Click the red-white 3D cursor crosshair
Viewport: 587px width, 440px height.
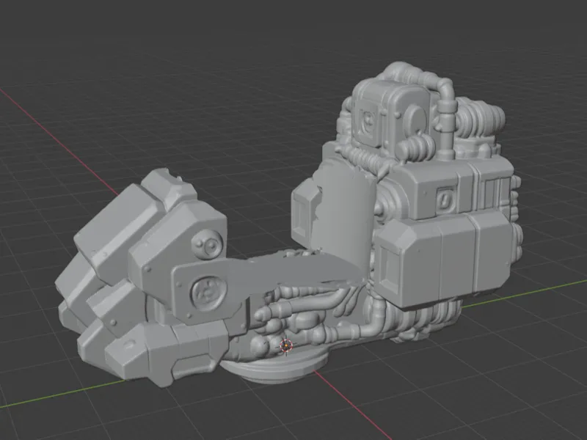286,345
